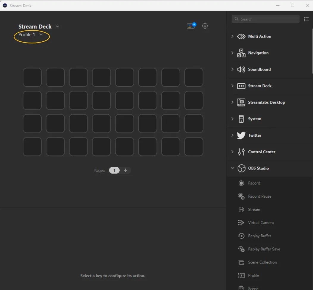Expand the System category chevron

[232, 119]
